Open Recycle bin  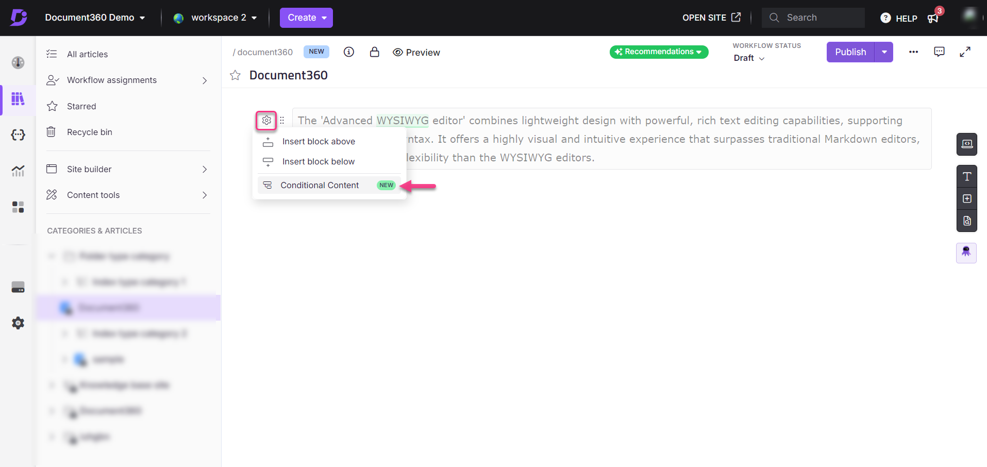pos(89,132)
